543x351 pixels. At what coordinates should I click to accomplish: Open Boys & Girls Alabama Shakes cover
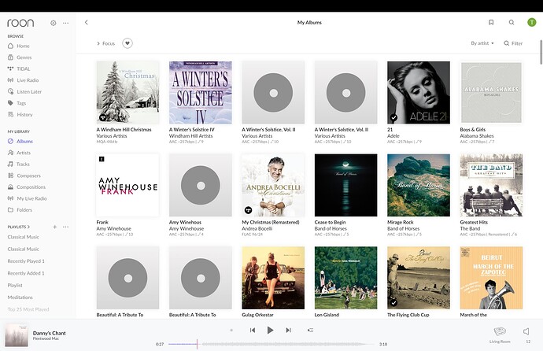click(x=491, y=92)
